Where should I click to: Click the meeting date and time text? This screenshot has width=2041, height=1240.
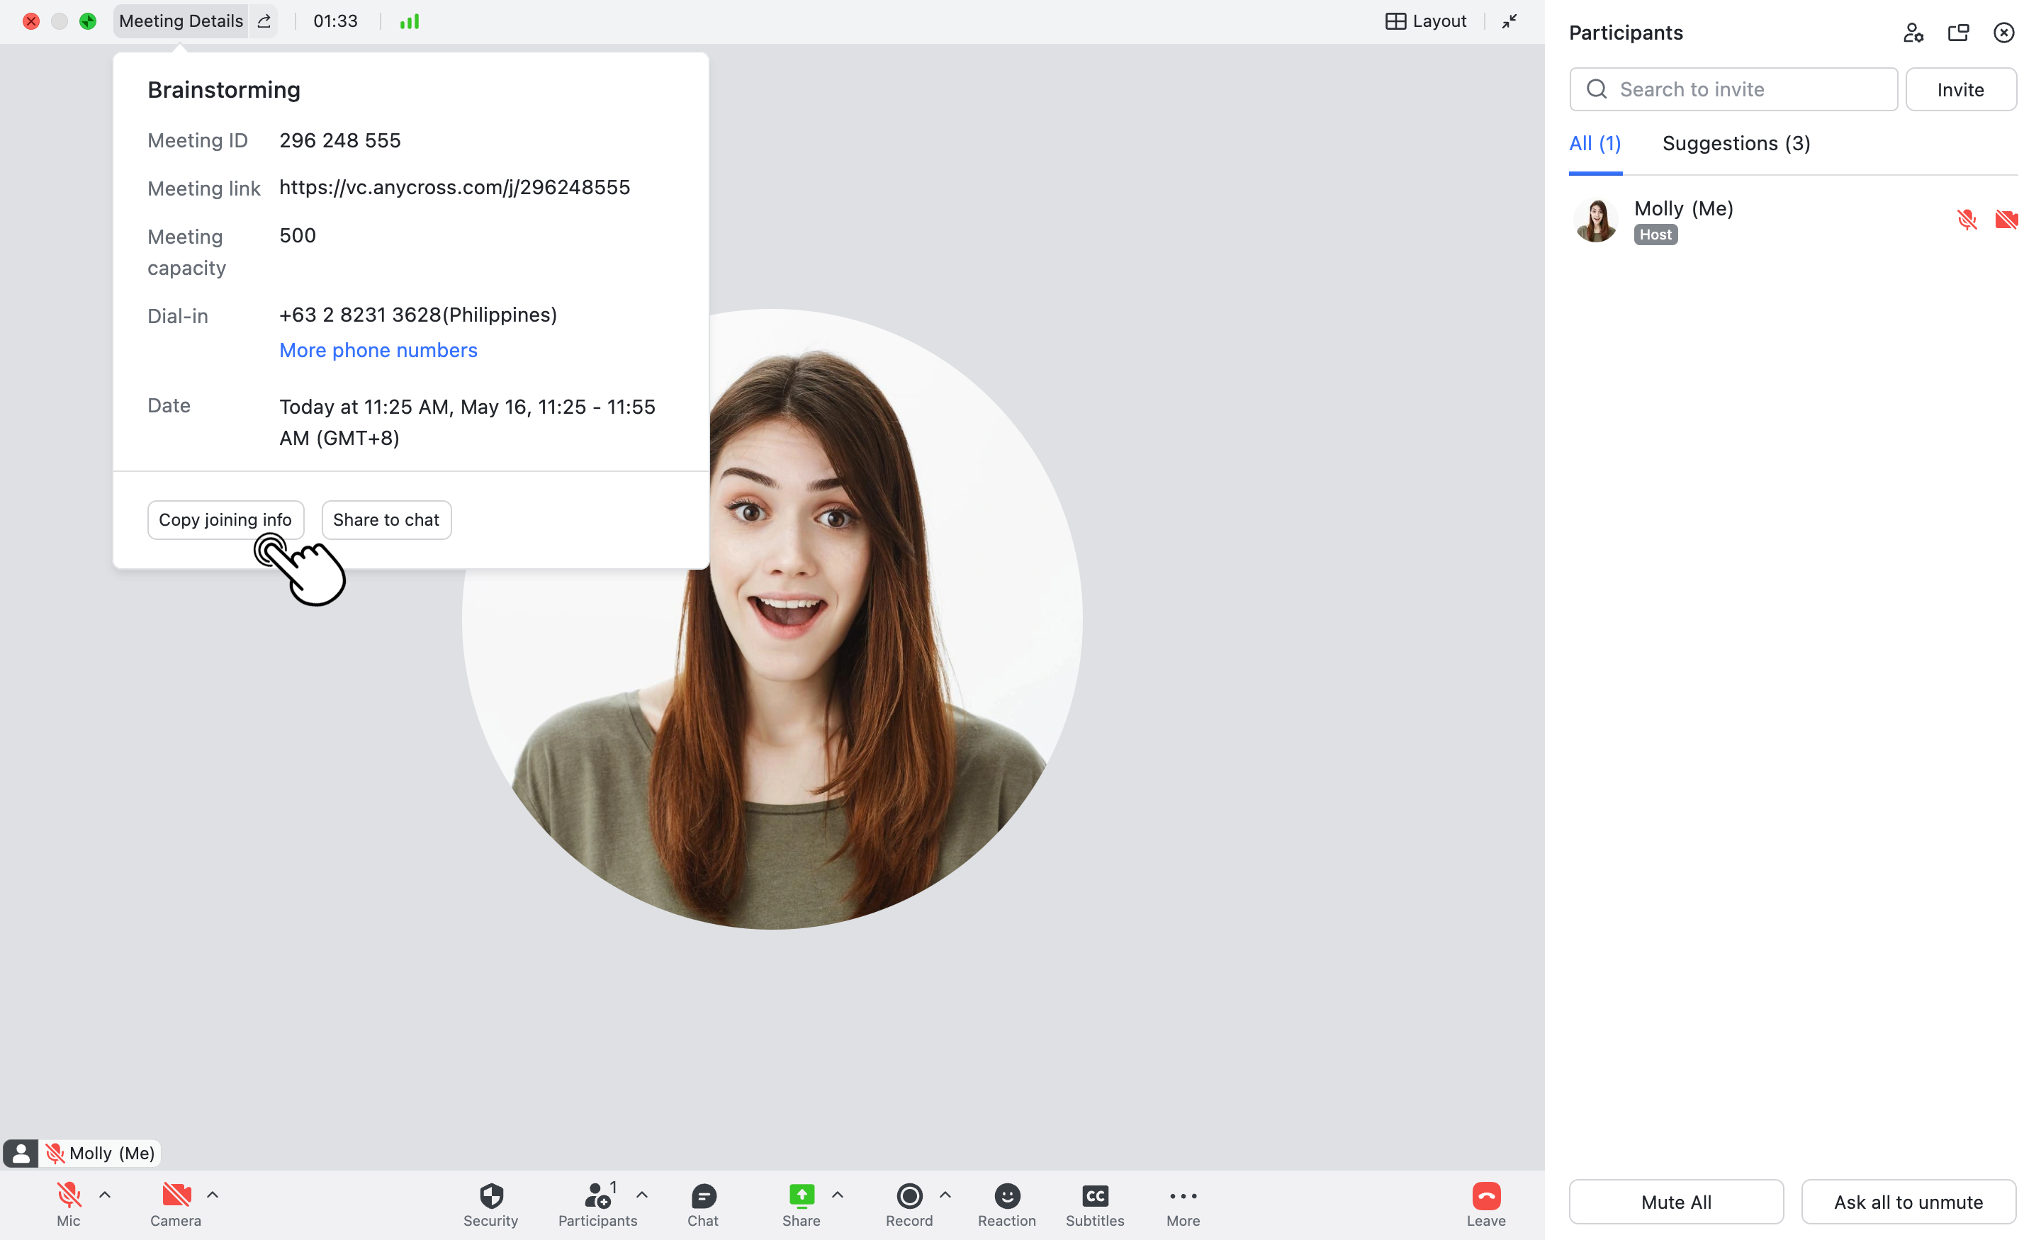coord(467,422)
